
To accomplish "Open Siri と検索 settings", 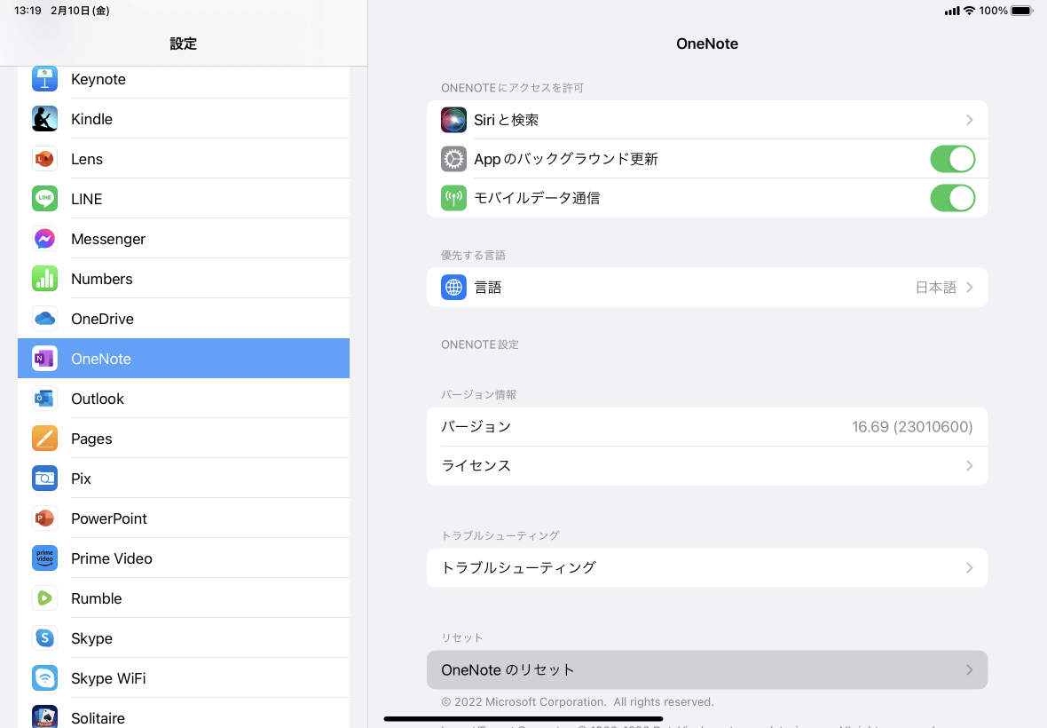I will click(x=707, y=120).
